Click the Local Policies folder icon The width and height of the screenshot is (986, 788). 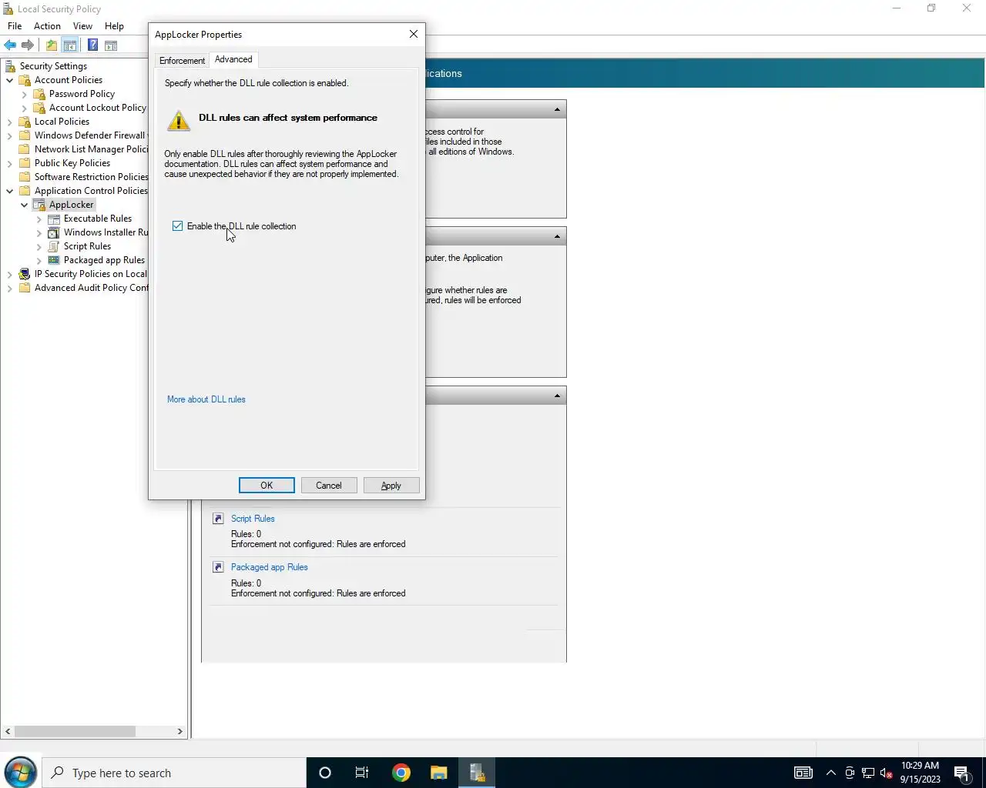25,122
